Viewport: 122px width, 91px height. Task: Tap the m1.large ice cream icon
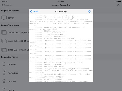click(4, 64)
